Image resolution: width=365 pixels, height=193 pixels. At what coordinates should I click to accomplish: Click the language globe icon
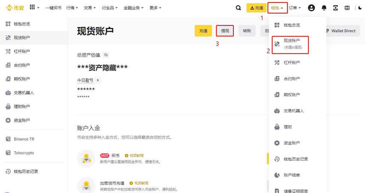[x=347, y=8]
